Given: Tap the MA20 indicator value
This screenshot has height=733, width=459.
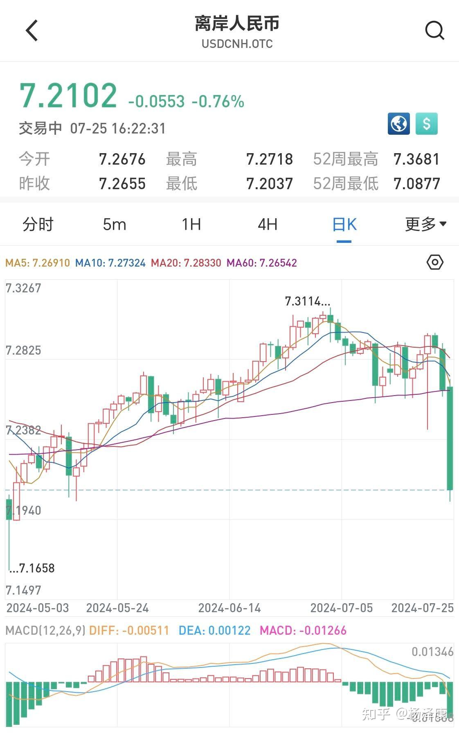Looking at the screenshot, I should pyautogui.click(x=186, y=263).
